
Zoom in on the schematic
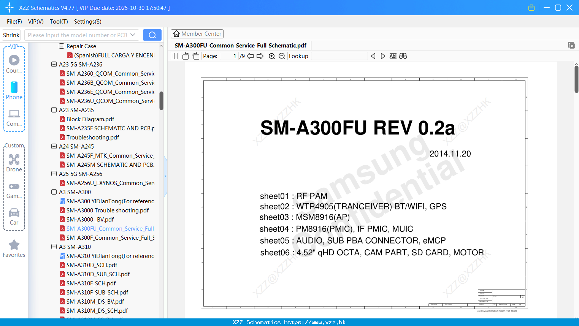pyautogui.click(x=272, y=56)
